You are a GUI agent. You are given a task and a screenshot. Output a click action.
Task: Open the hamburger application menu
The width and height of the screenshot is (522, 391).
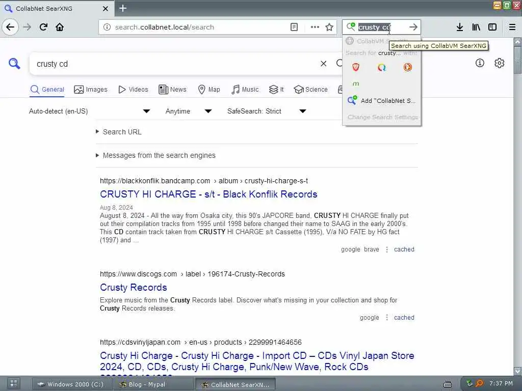tap(512, 27)
